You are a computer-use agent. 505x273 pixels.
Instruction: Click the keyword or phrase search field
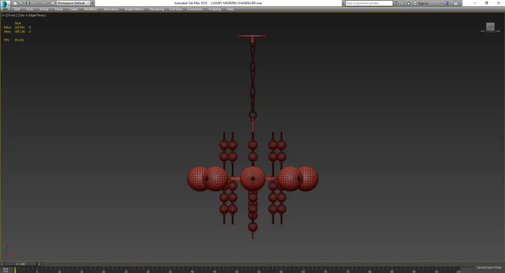pos(369,3)
